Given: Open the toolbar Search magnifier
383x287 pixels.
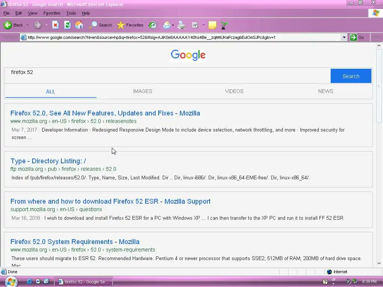Looking at the screenshot, I should click(100, 25).
